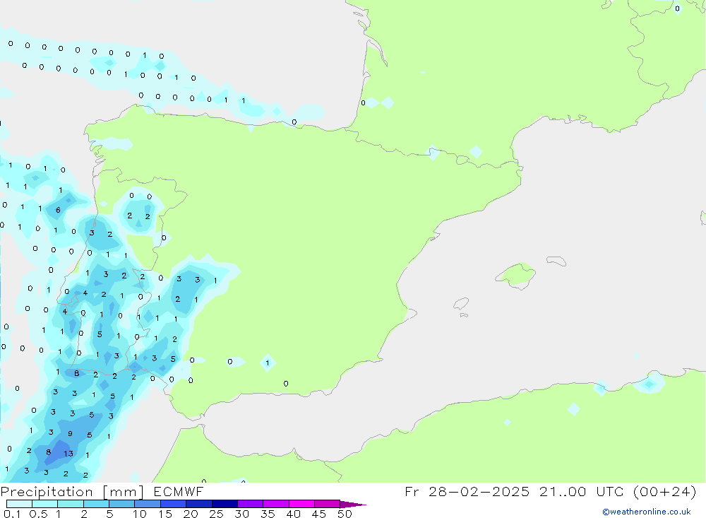Select the 5–10 mm legend color block

[121, 504]
